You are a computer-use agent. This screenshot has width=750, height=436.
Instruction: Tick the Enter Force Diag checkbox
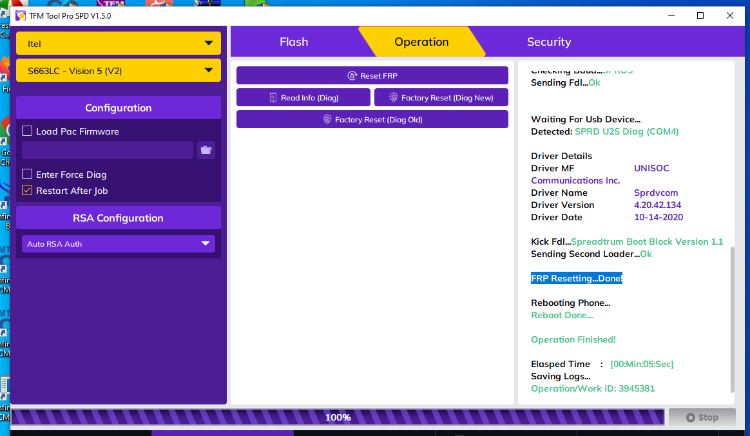(27, 175)
